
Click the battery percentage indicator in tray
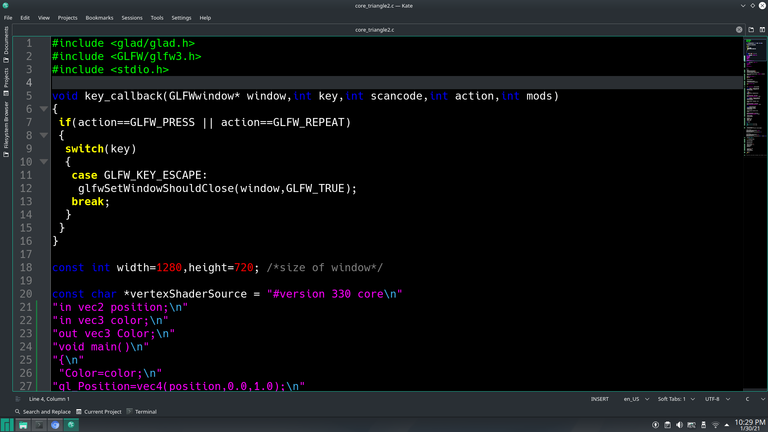pyautogui.click(x=691, y=425)
